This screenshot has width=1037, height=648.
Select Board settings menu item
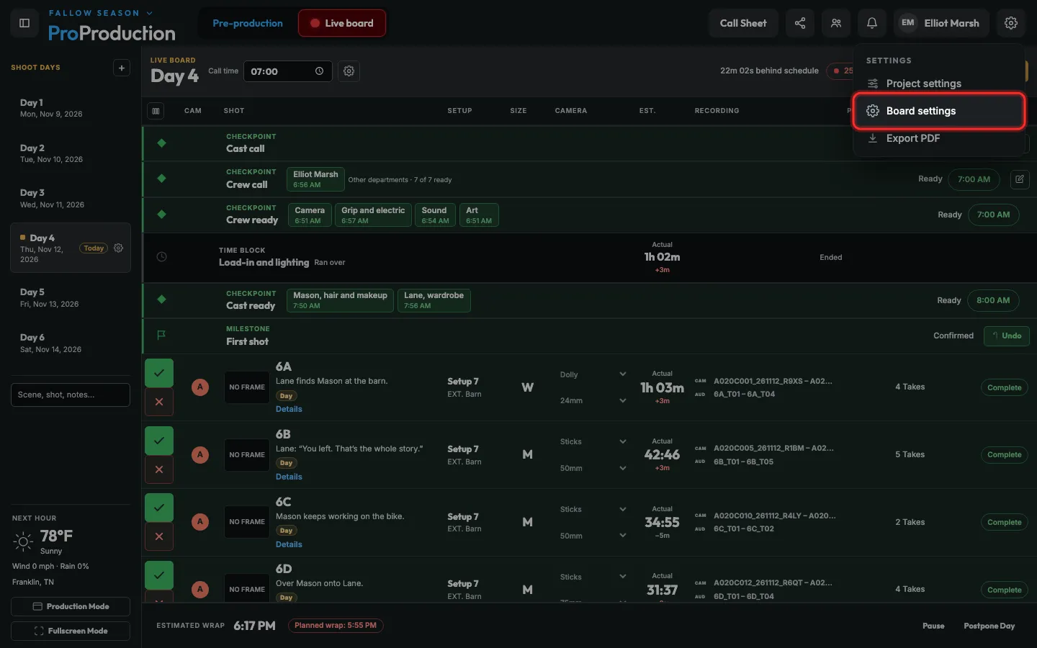[939, 111]
